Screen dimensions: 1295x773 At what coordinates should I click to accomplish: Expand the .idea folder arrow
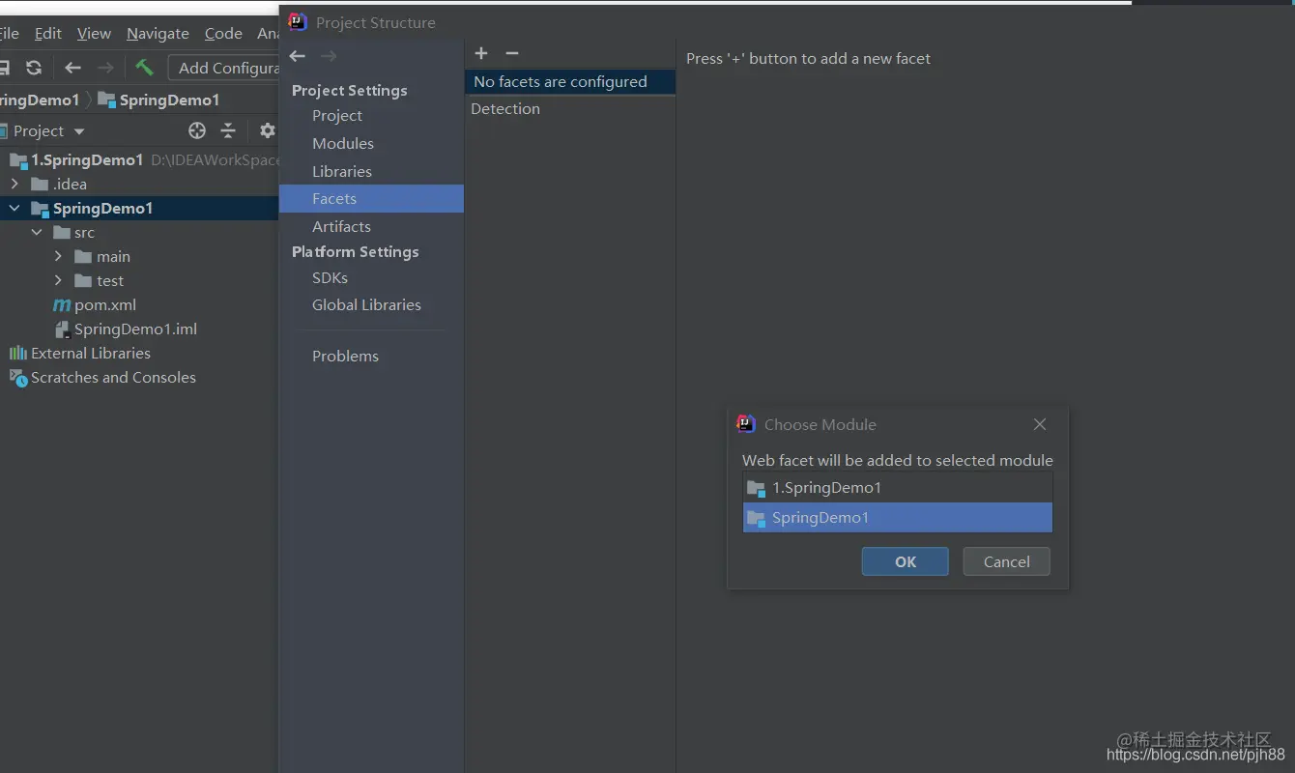point(14,184)
